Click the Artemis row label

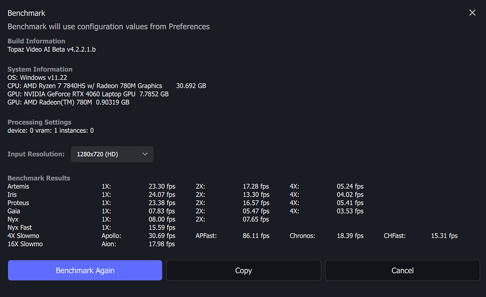click(18, 186)
